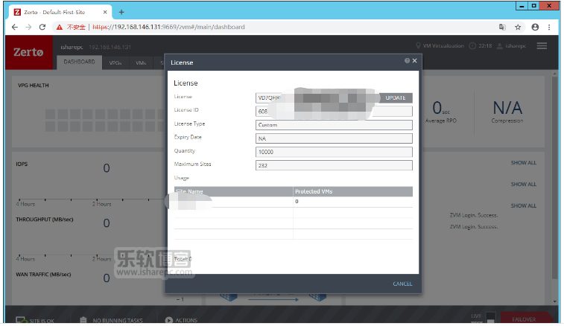This screenshot has height=326, width=564.
Task: Toggle the LIVE failover switch
Action: click(x=491, y=317)
